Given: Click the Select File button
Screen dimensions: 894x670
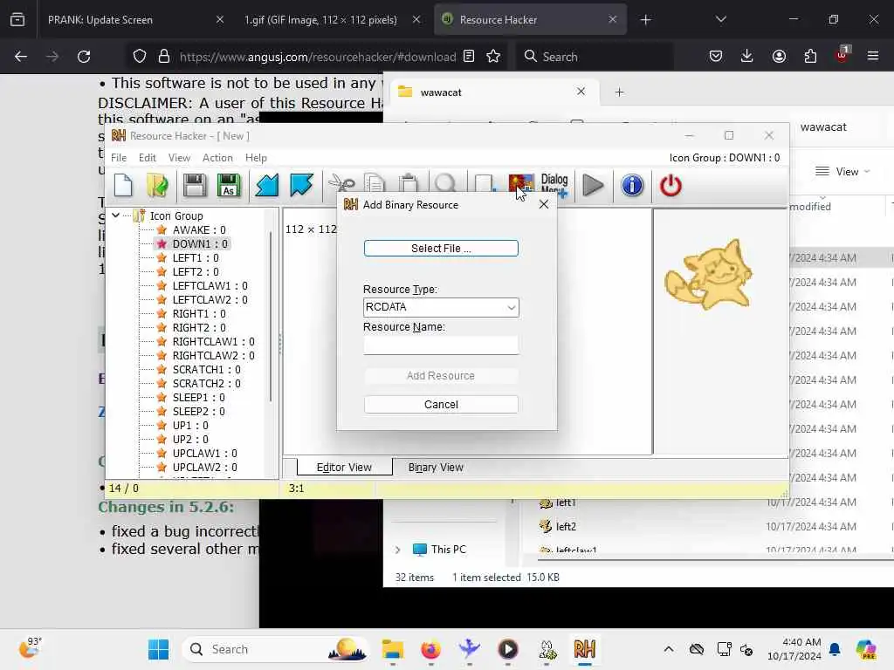Looking at the screenshot, I should pos(441,249).
